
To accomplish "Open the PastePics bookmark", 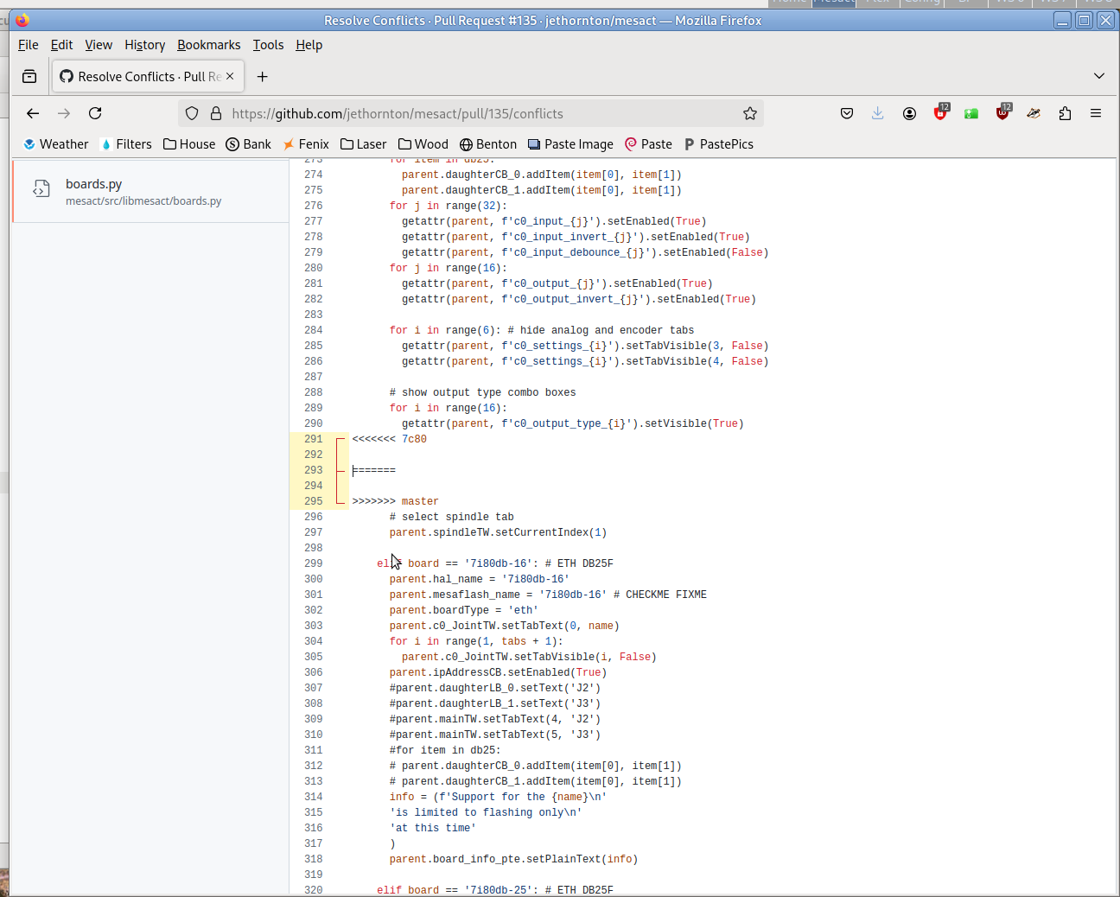I will click(719, 144).
